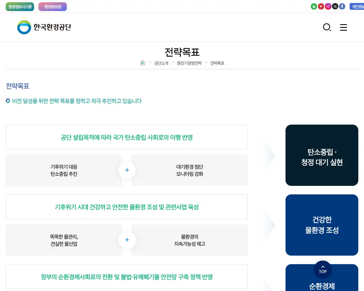Select the home icon in the breadcrumb

142,63
